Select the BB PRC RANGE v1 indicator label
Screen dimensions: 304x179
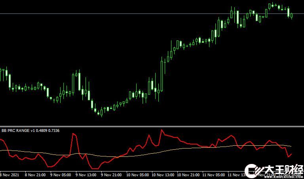point(30,131)
